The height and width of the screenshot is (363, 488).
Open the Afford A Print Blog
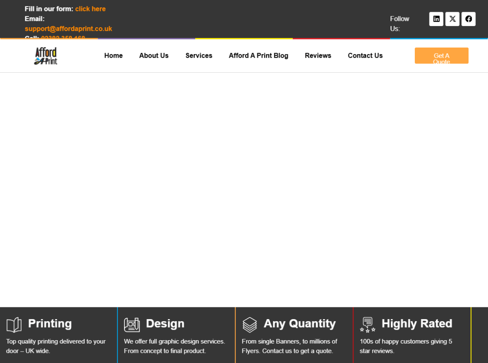(x=258, y=56)
